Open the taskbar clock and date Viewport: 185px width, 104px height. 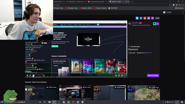click(177, 102)
